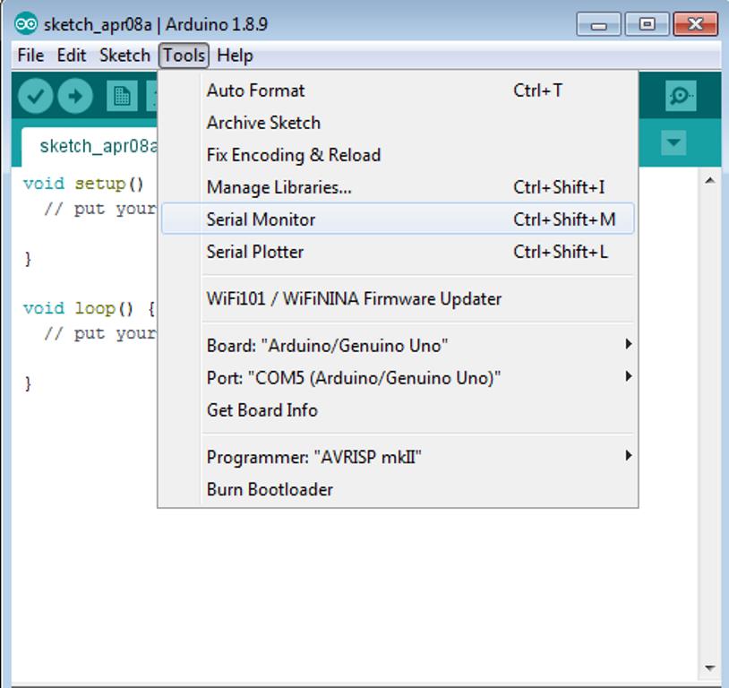Click the Arduino logo in the title bar
Image resolution: width=729 pixels, height=688 pixels.
click(x=26, y=23)
